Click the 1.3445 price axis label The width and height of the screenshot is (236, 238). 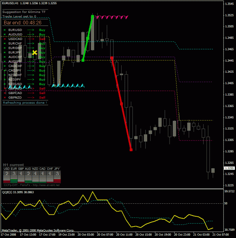click(229, 61)
